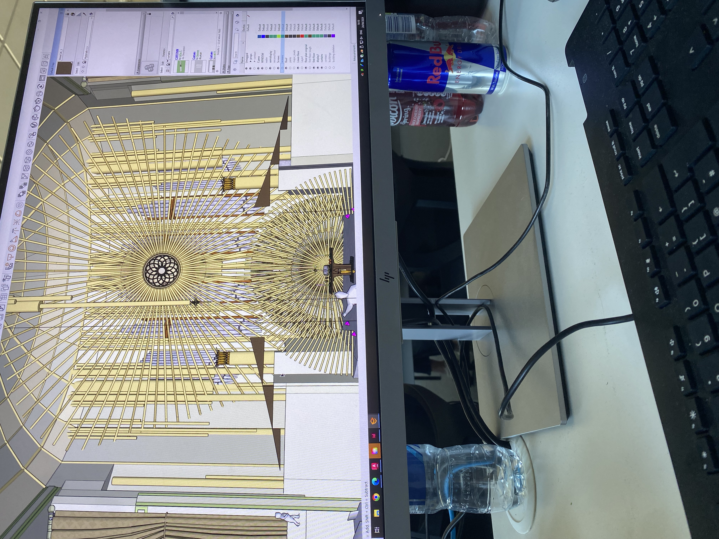Viewport: 719px width, 539px height.
Task: Click the red concentric-circles dome light icon
Action: tap(12, 249)
